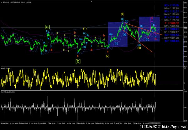
Task: Select the green [a] wave label
Action: point(47,27)
